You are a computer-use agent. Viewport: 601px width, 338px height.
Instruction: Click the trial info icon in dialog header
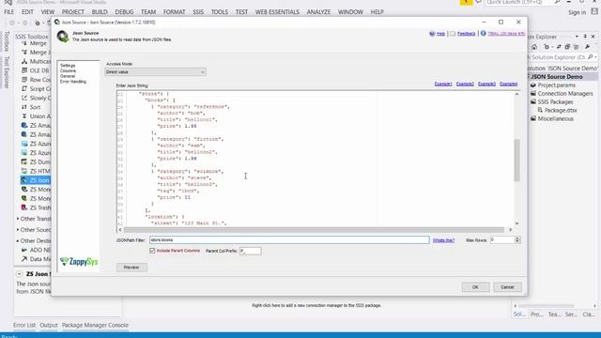[484, 34]
